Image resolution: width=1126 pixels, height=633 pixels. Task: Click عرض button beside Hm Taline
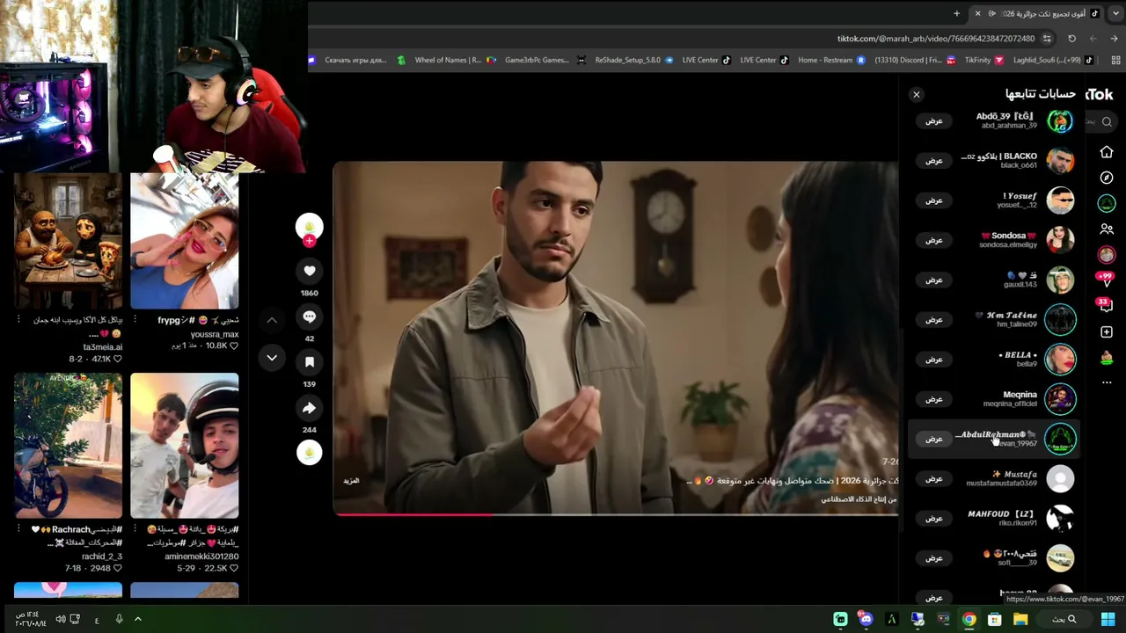click(x=934, y=319)
